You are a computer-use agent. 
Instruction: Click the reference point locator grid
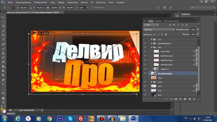13,8
